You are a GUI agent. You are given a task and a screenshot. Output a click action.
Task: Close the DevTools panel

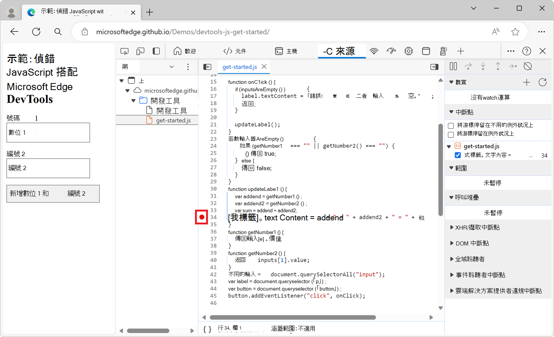click(543, 51)
